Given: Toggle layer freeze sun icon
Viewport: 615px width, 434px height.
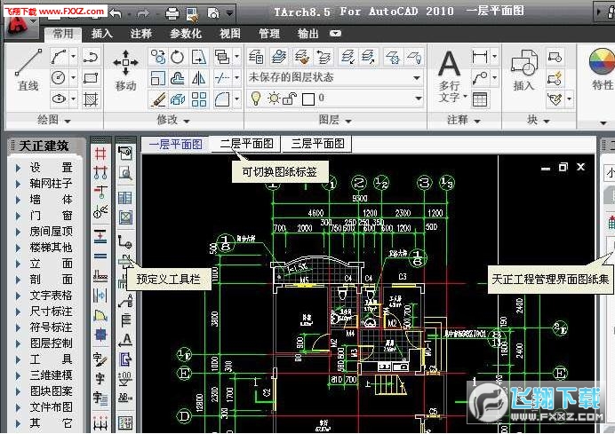Looking at the screenshot, I should tap(274, 98).
